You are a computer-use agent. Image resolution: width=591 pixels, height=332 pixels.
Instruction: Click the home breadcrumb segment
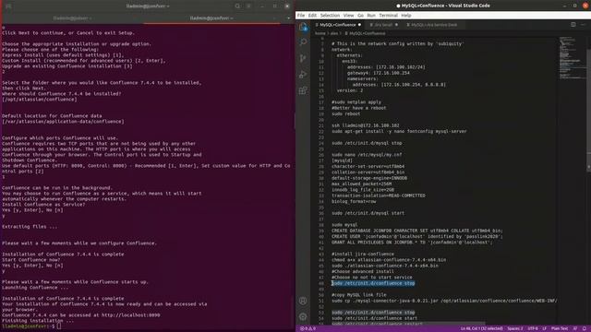tap(320, 33)
